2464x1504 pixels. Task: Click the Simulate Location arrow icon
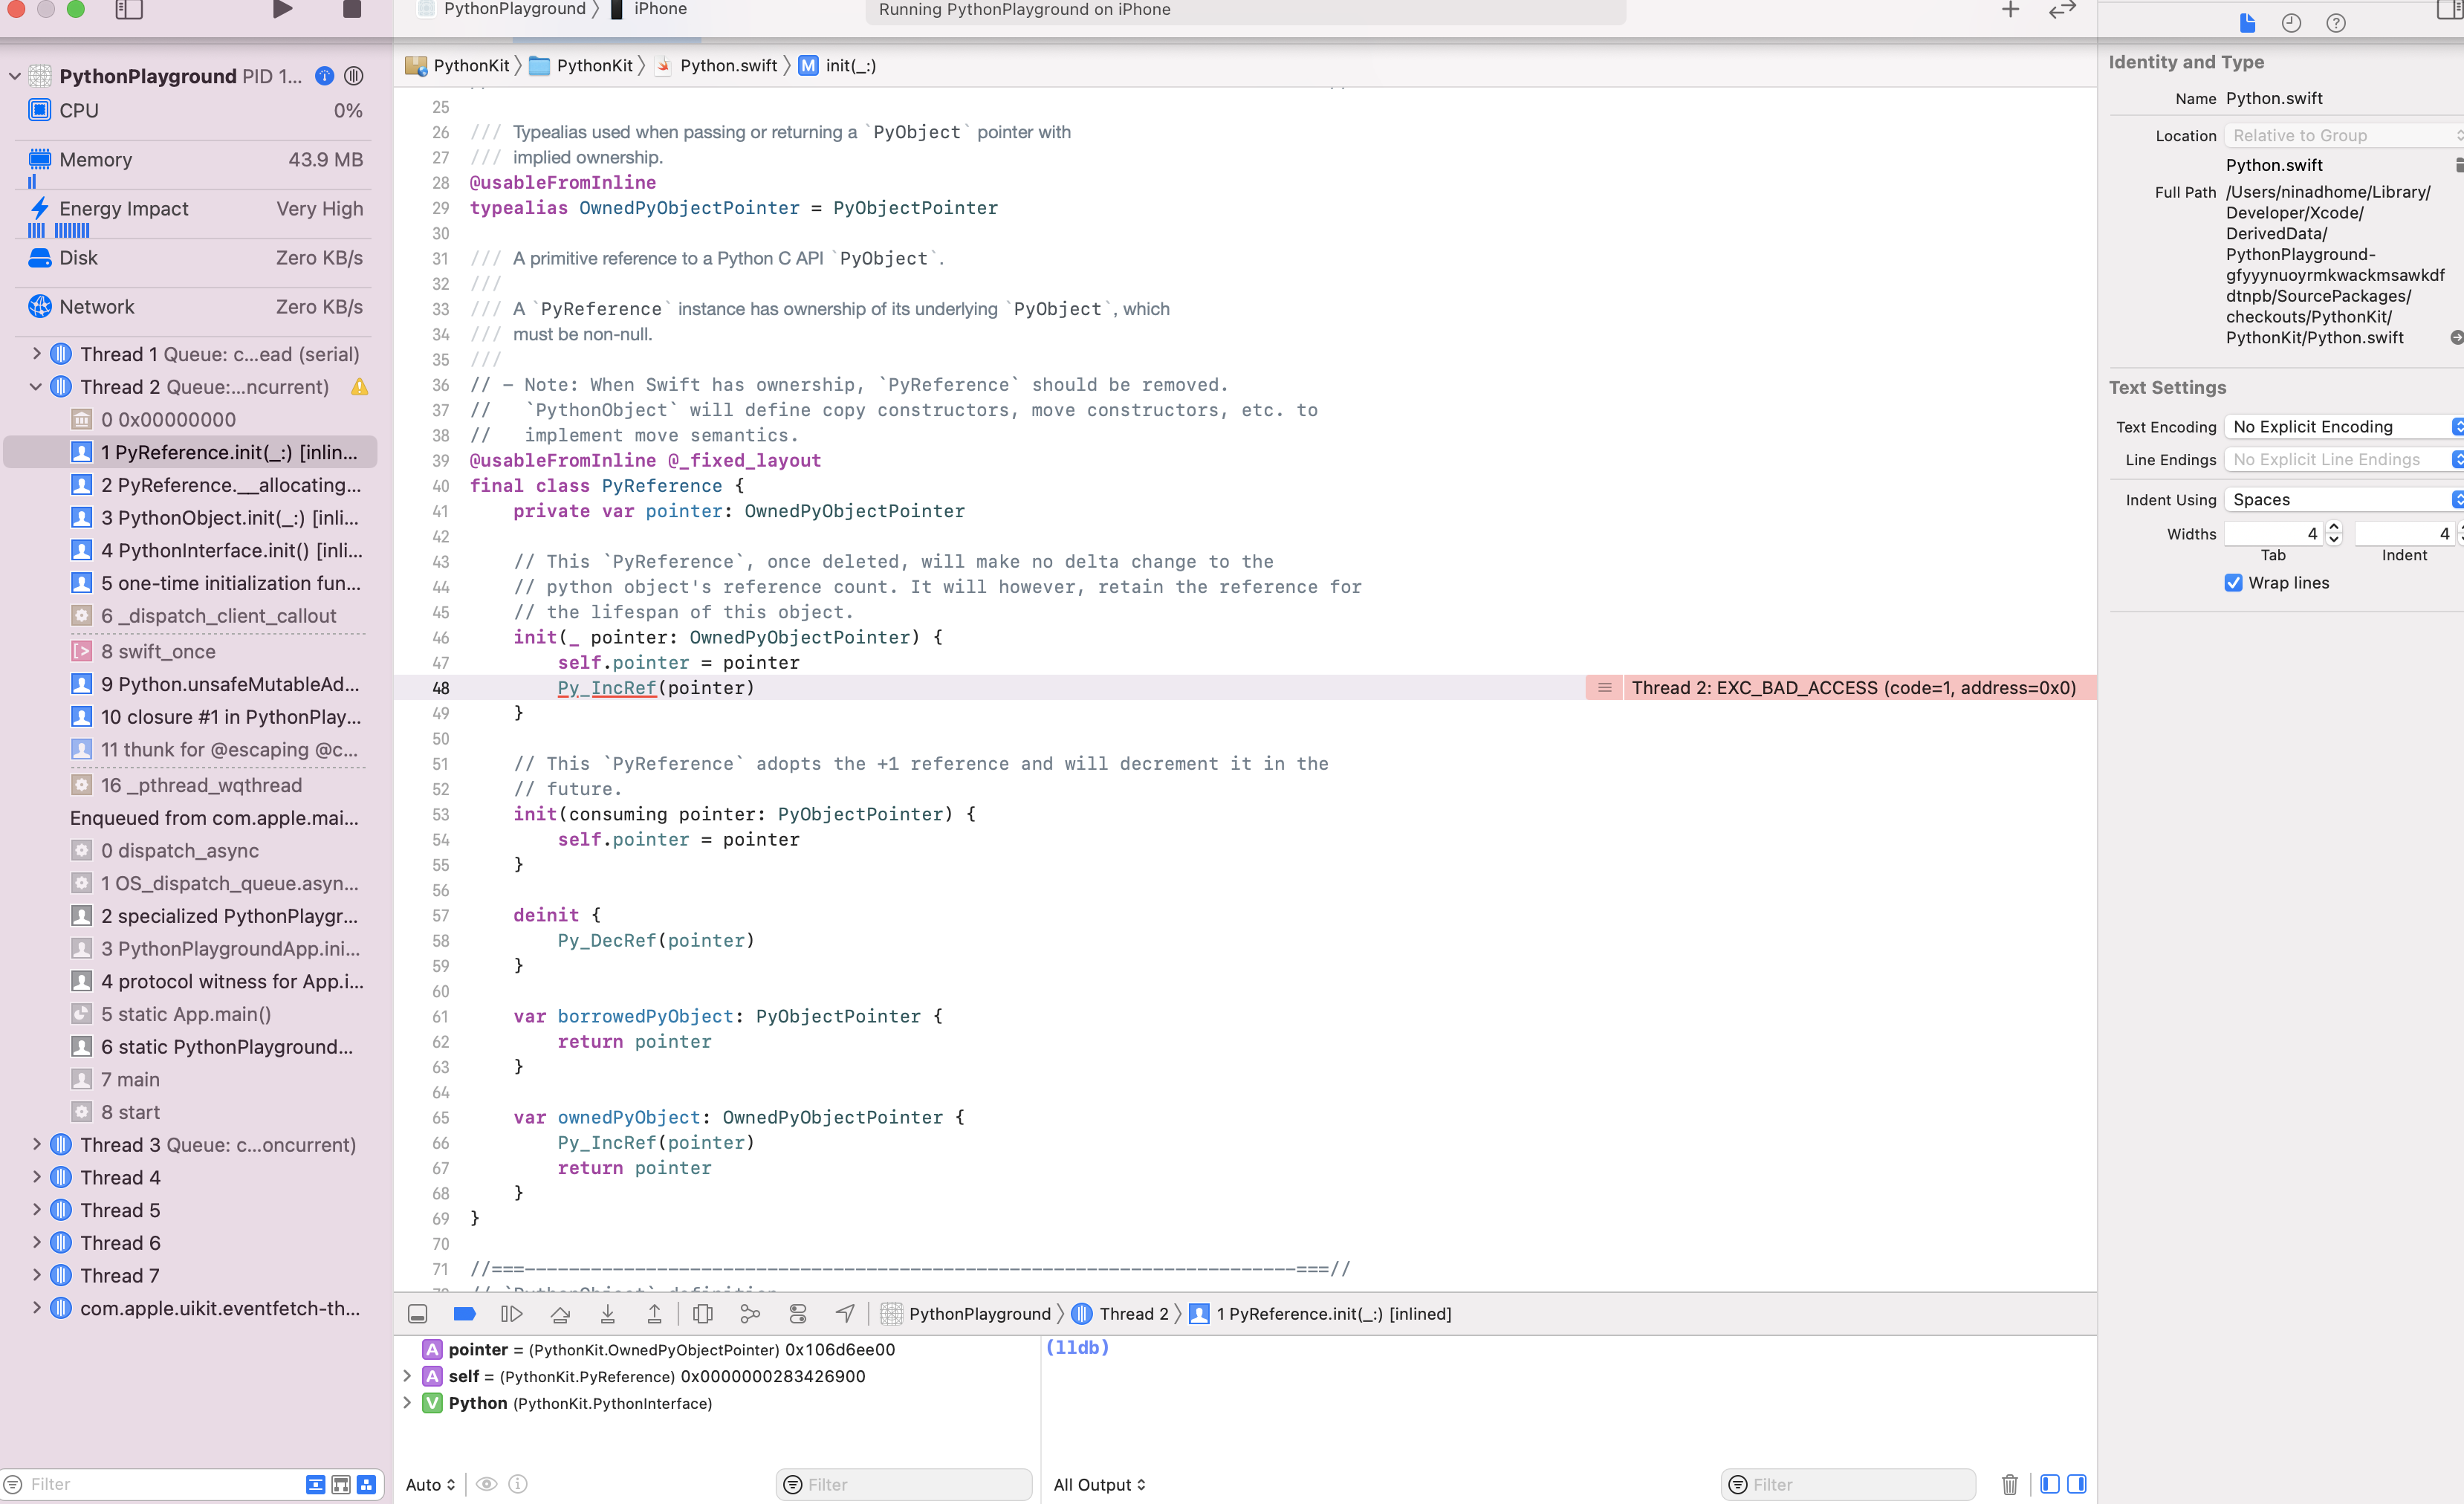pos(845,1314)
